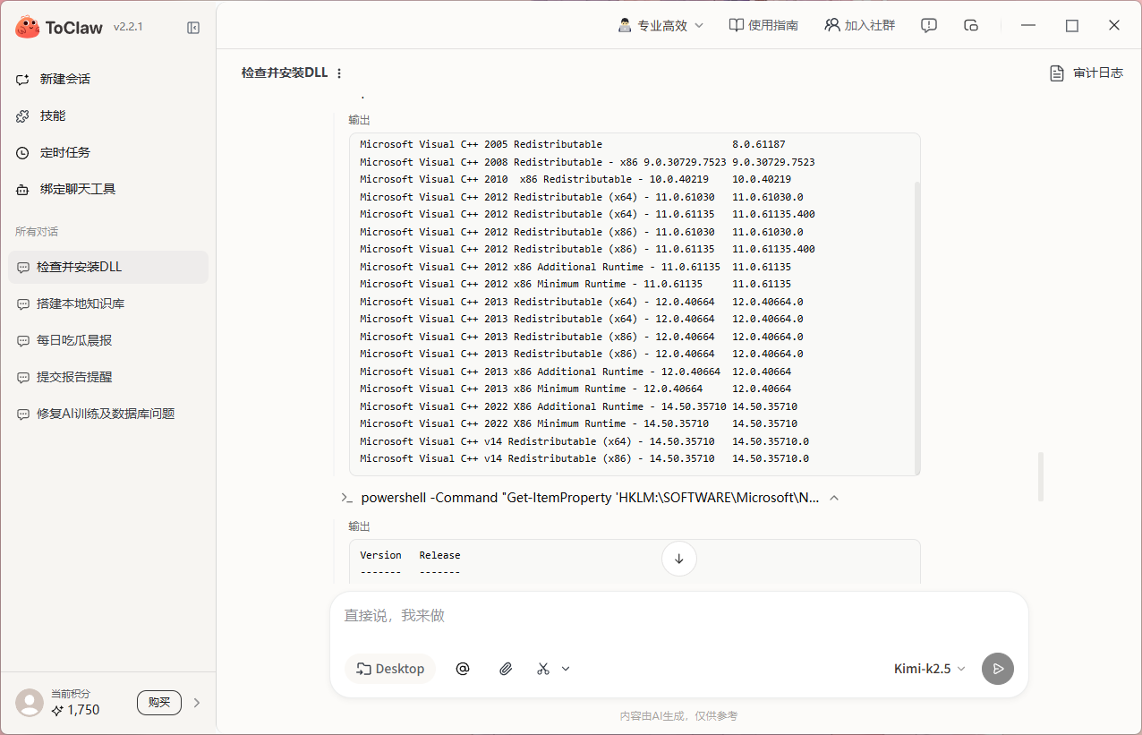Click the 1,750 points balance
This screenshot has width=1142, height=735.
pos(76,710)
